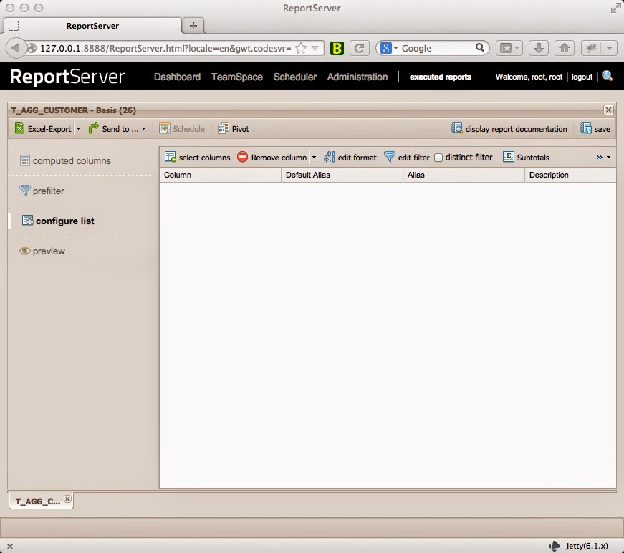Enable the distinct filter checkbox
The height and width of the screenshot is (553, 624).
coord(438,158)
